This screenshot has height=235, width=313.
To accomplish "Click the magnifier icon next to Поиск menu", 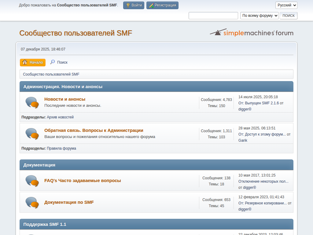I will (53, 62).
